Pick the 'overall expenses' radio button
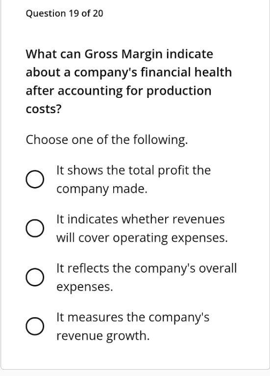 pos(35,277)
